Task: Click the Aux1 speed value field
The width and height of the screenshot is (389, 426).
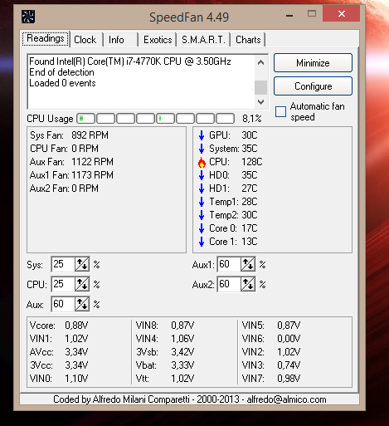Action: pyautogui.click(x=229, y=264)
